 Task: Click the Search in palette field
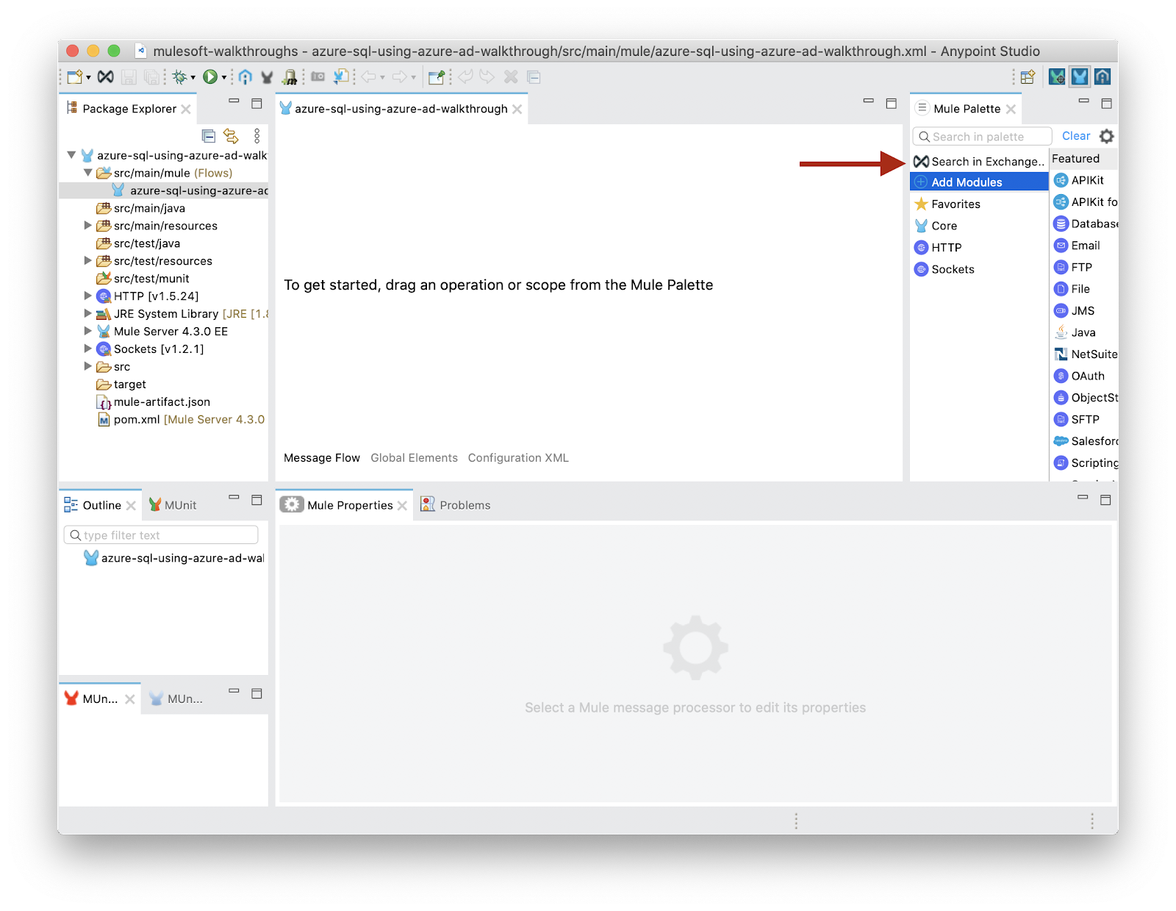tap(985, 137)
